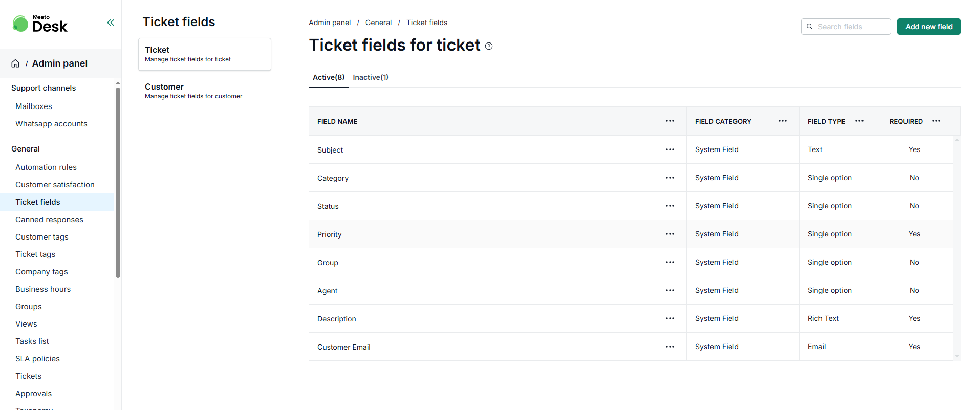This screenshot has width=971, height=410.
Task: Open Field Type column options menu
Action: point(859,121)
